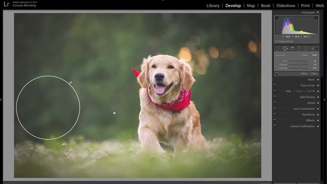Screen dimensions: 327x184
Task: Adjust the spot Feather slider
Action: pyautogui.click(x=298, y=65)
